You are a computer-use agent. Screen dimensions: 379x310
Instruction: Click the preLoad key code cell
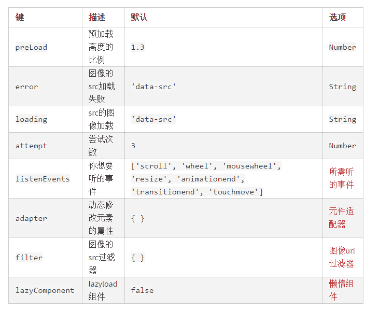(31, 47)
